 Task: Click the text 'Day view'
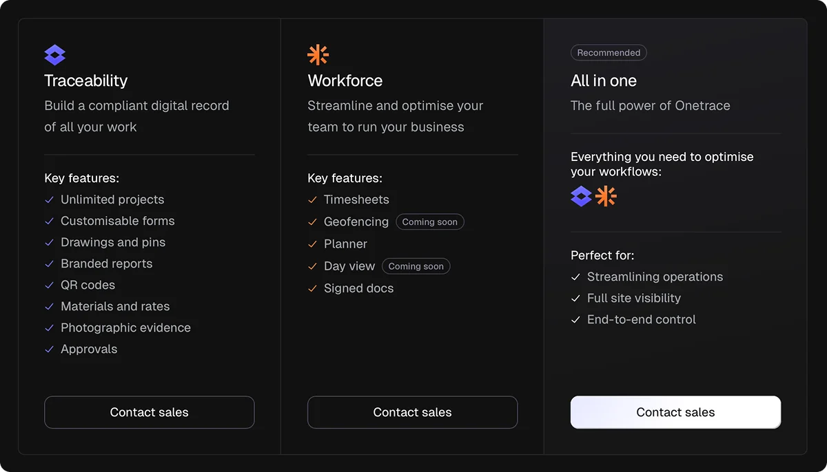click(349, 266)
